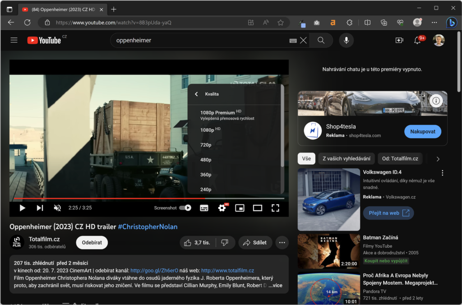Open browser collections icon
462x305 pixels.
click(383, 23)
